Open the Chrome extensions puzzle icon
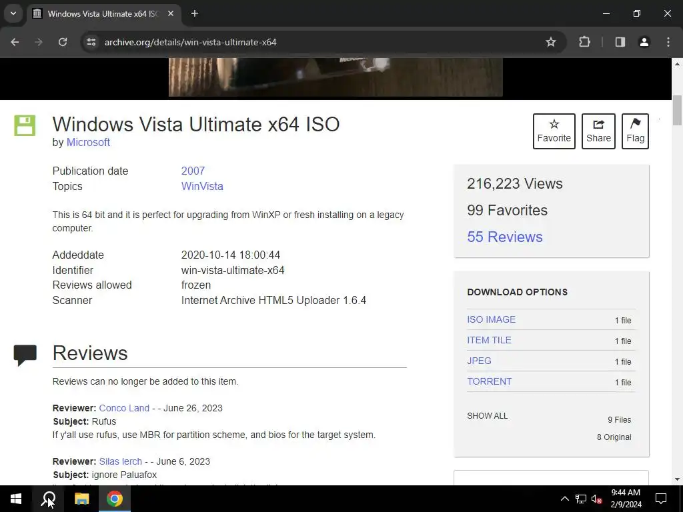The height and width of the screenshot is (512, 683). tap(584, 42)
